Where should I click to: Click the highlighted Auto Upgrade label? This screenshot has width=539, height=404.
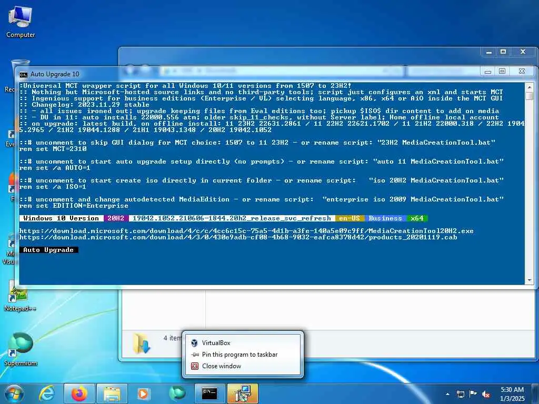point(48,250)
